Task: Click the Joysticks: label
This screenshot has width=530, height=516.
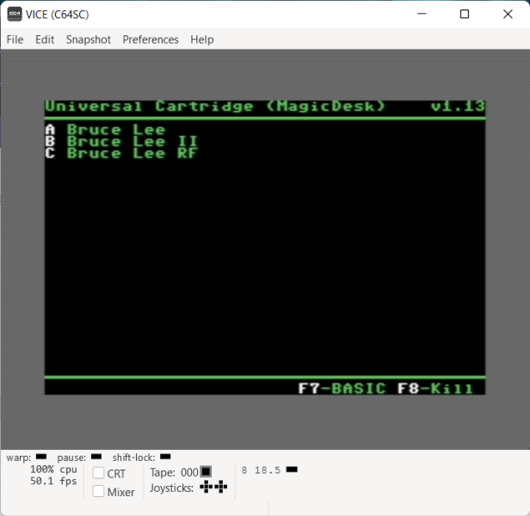Action: [172, 488]
